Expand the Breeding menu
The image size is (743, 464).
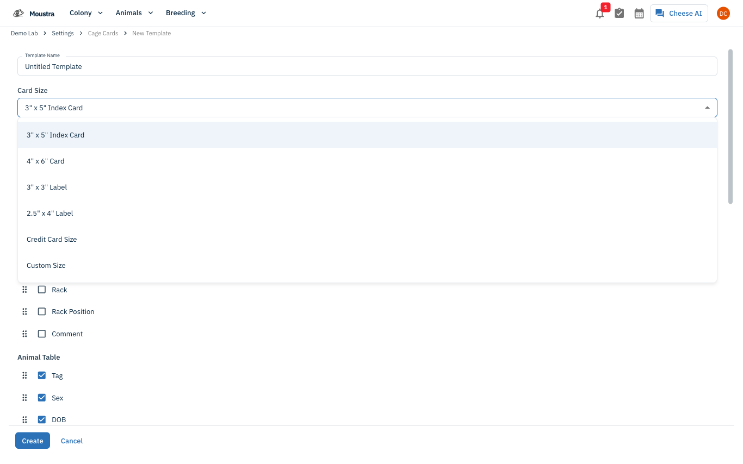click(186, 13)
